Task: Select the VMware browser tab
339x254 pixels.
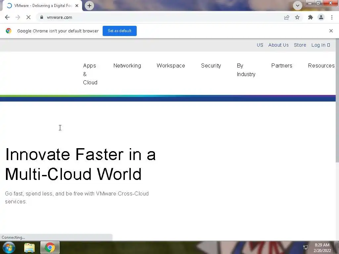Action: click(42, 6)
